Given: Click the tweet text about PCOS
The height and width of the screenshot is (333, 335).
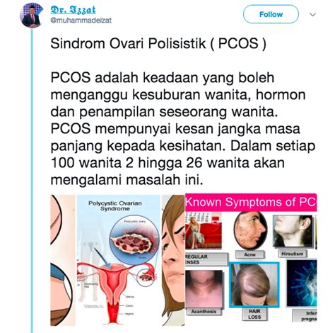Looking at the screenshot, I should click(x=182, y=129).
